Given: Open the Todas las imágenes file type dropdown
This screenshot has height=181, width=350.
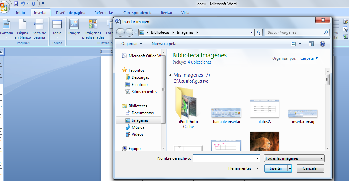Looking at the screenshot, I should [x=294, y=158].
